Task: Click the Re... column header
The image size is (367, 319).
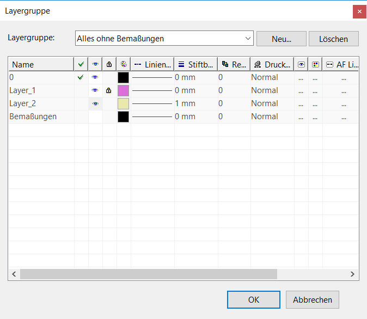Action: pos(234,64)
